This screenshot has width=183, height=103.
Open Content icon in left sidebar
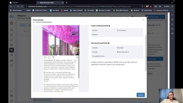pyautogui.click(x=11, y=45)
